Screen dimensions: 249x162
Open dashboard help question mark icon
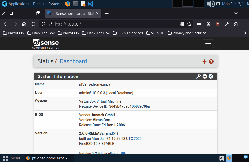211,61
